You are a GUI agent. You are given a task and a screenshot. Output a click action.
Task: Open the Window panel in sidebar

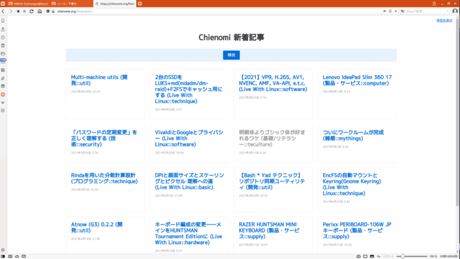click(x=3, y=54)
